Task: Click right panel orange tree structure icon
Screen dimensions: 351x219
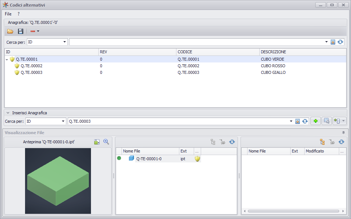Action: (322, 142)
